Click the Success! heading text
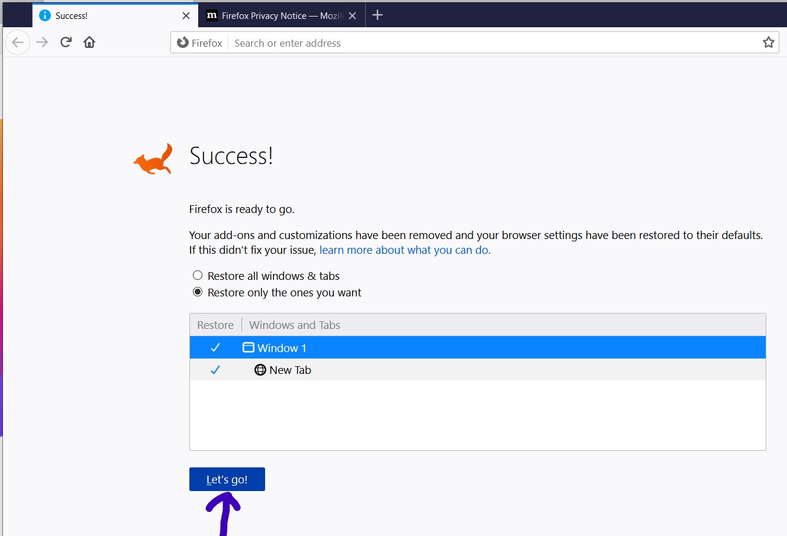787x536 pixels. coord(231,156)
